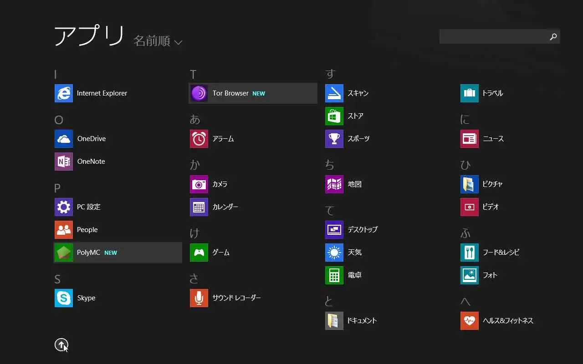Open the トラベル suitcase icon
Screen dimensions: 583x364
tap(470, 93)
